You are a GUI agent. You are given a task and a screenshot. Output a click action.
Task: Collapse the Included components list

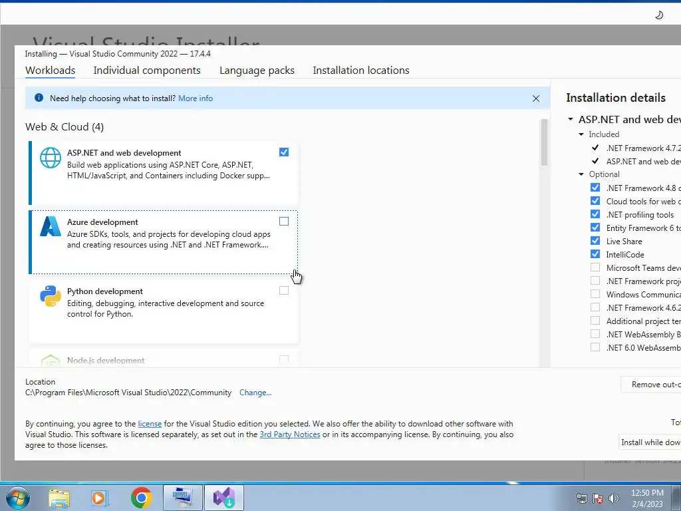coord(581,134)
